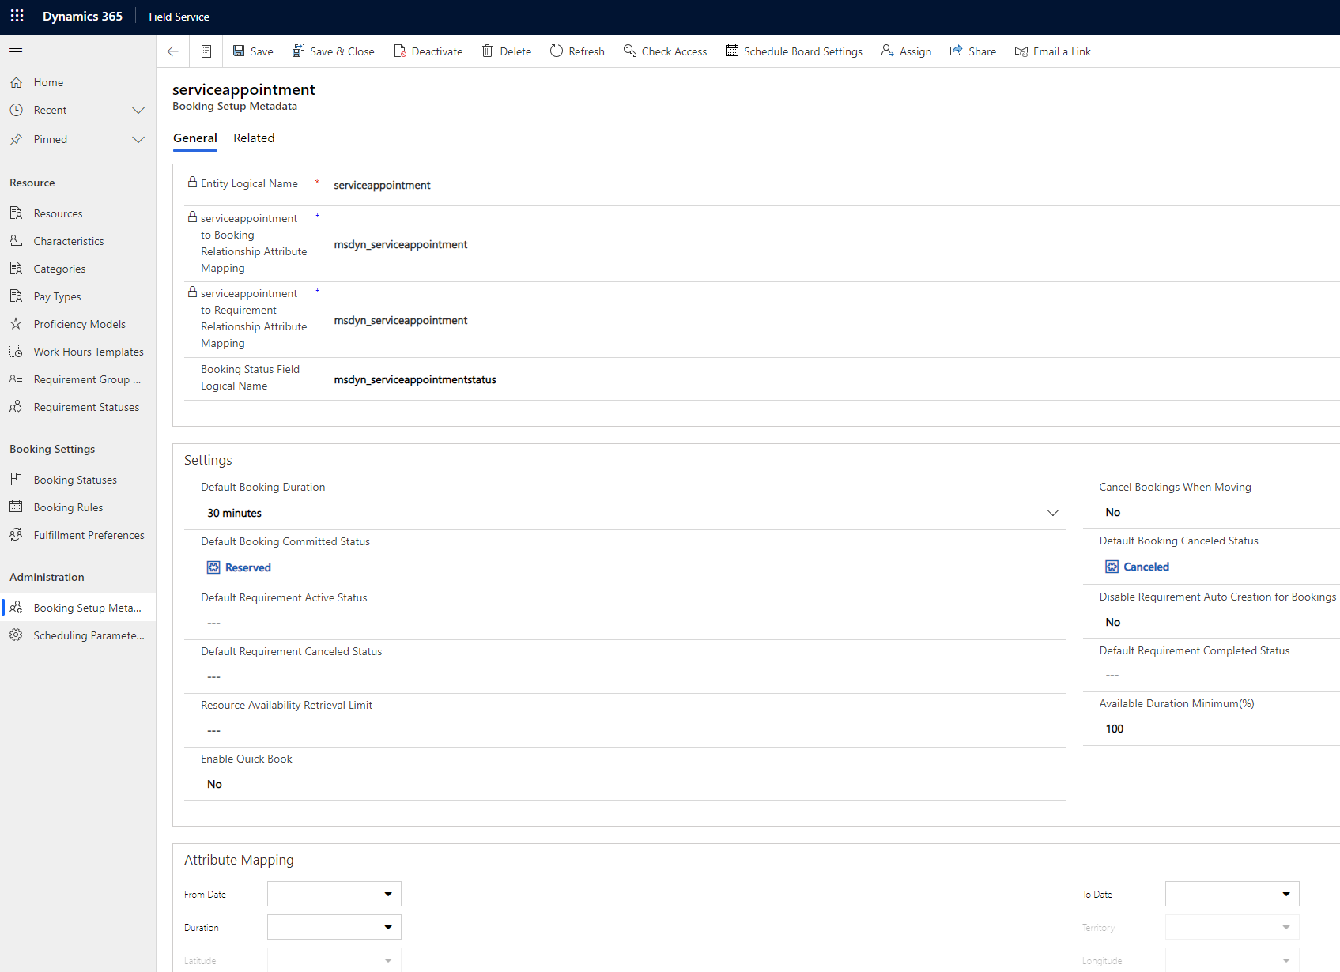This screenshot has height=972, width=1340.
Task: Click the Booking Rules calendar icon
Action: tap(16, 507)
